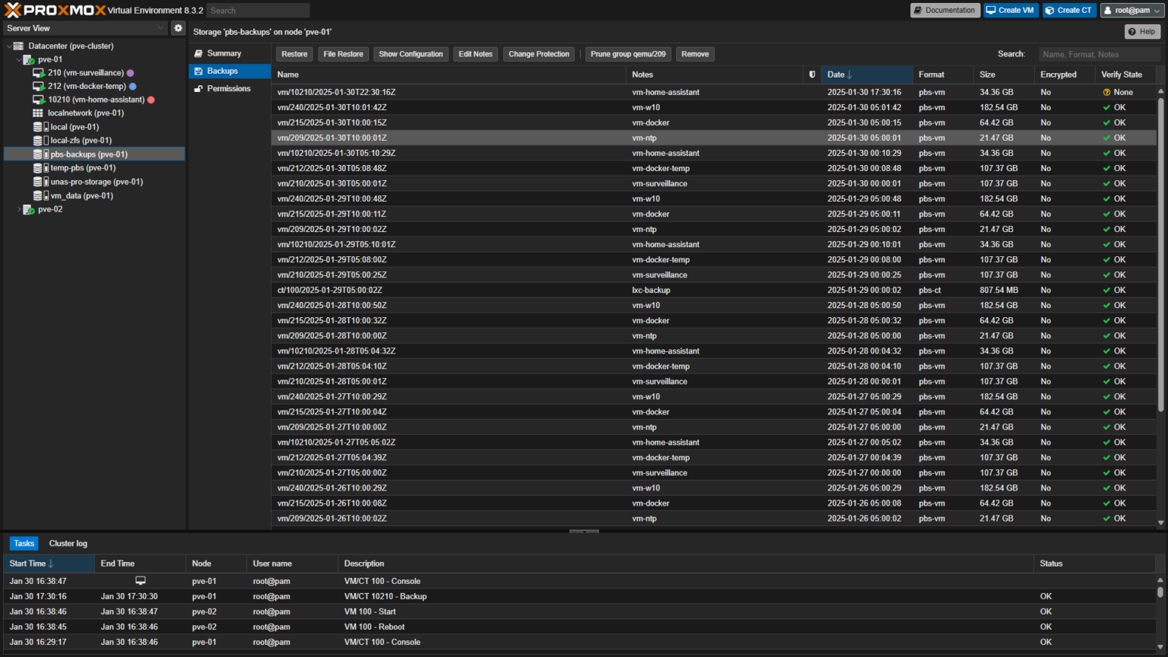This screenshot has width=1168, height=657.
Task: Open the Server View settings gear
Action: 178,28
